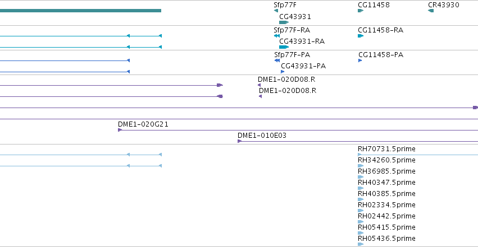The width and height of the screenshot is (478, 247).
Task: Click the RH02442.5prime label
Action: coord(386,216)
